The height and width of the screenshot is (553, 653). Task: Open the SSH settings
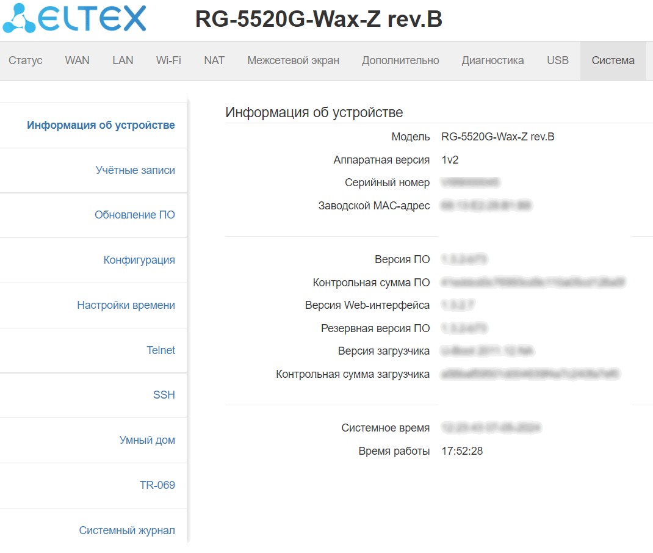(x=164, y=395)
